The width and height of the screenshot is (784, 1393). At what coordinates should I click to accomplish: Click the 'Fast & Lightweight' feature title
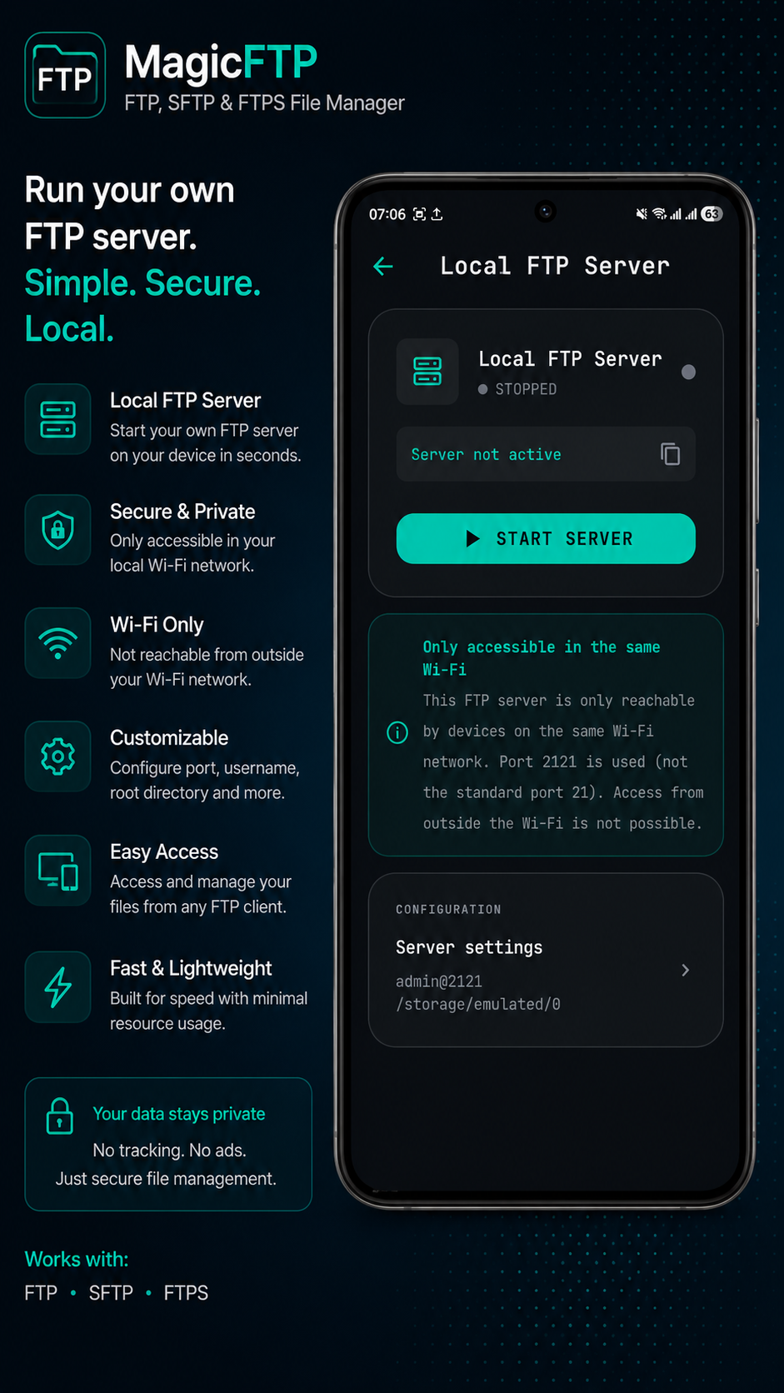[191, 968]
